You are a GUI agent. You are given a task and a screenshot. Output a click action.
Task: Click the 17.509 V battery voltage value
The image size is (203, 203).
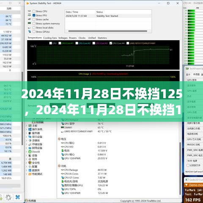(102, 151)
